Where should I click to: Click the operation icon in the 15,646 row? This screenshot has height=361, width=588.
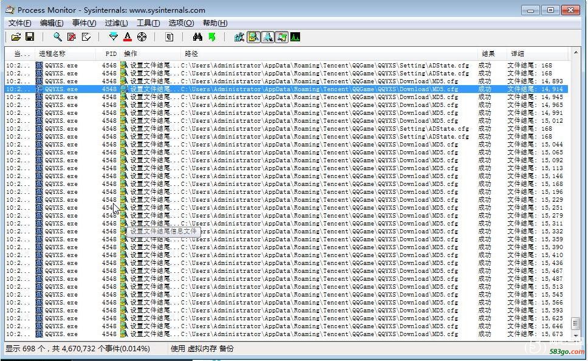point(124,326)
